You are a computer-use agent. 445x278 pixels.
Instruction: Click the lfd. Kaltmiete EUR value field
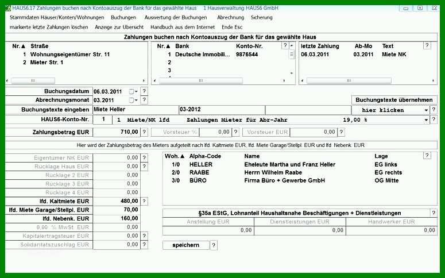click(117, 201)
